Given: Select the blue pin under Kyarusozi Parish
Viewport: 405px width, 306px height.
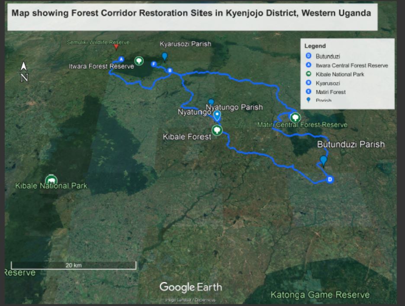Looking at the screenshot, I should [x=164, y=56].
